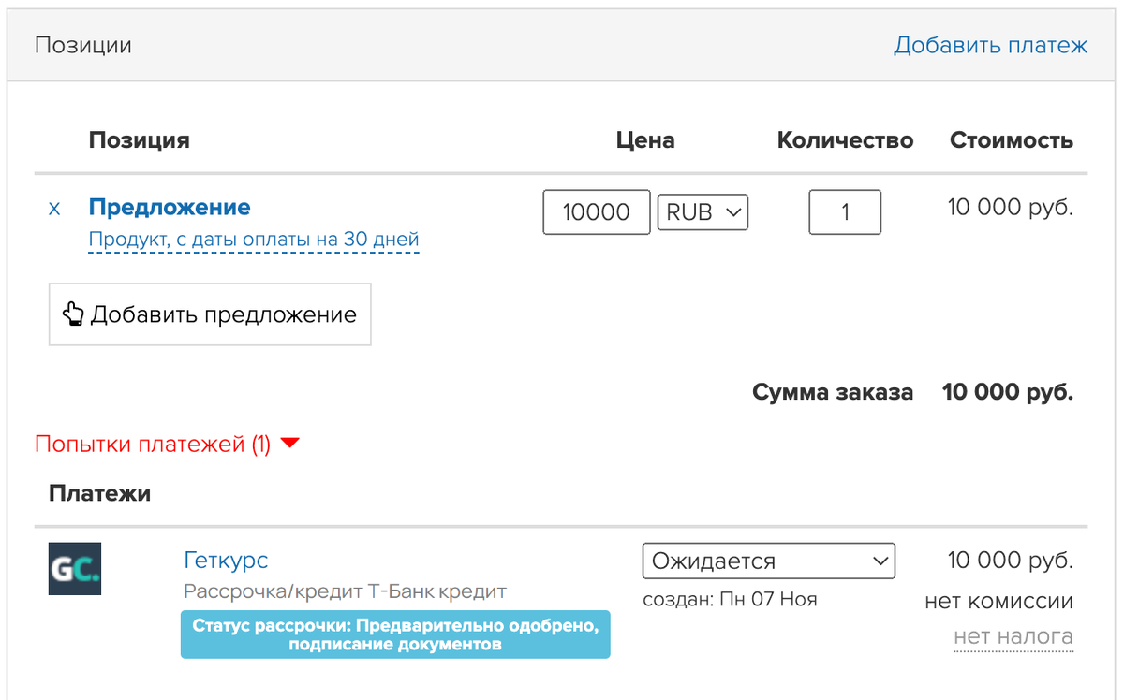Click the Позиция column header
The image size is (1124, 700).
(140, 140)
